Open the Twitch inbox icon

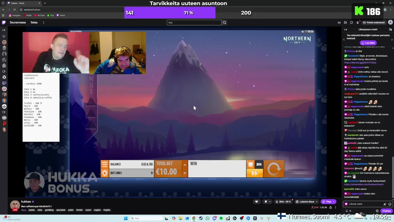345,23
